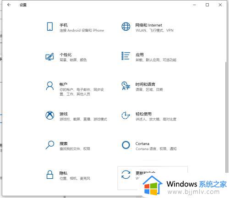Select the 游戏 category title
The height and width of the screenshot is (198, 229).
click(x=64, y=114)
